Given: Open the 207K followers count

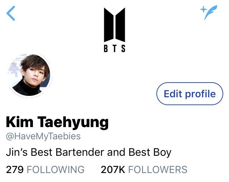Looking at the screenshot, I should click(113, 169).
